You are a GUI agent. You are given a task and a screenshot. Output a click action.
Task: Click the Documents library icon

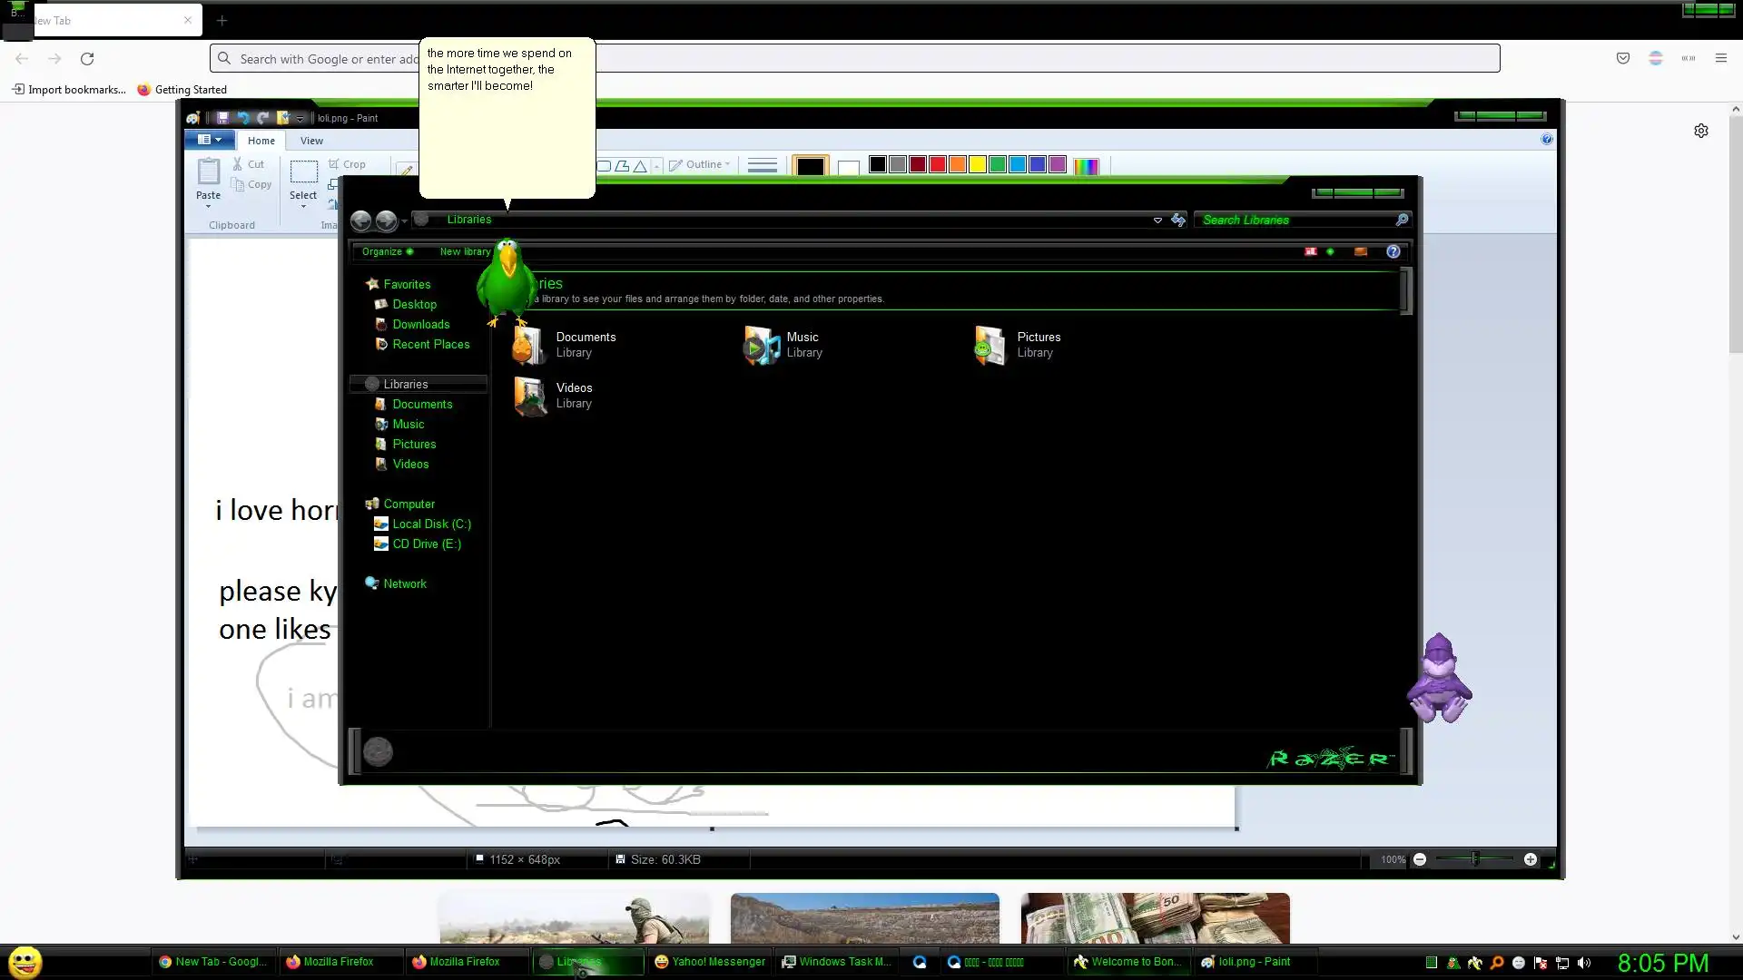[528, 345]
